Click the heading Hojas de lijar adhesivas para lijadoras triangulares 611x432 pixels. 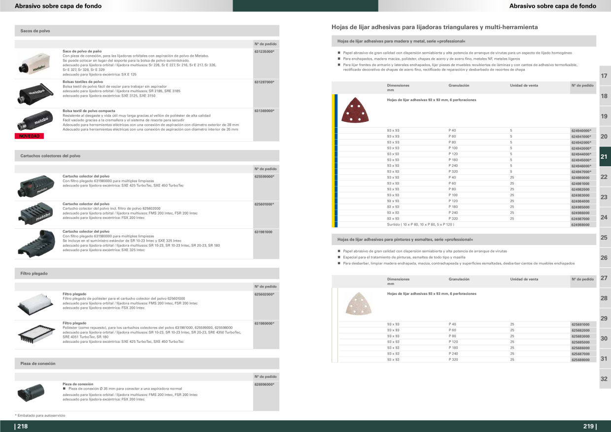tap(435, 27)
